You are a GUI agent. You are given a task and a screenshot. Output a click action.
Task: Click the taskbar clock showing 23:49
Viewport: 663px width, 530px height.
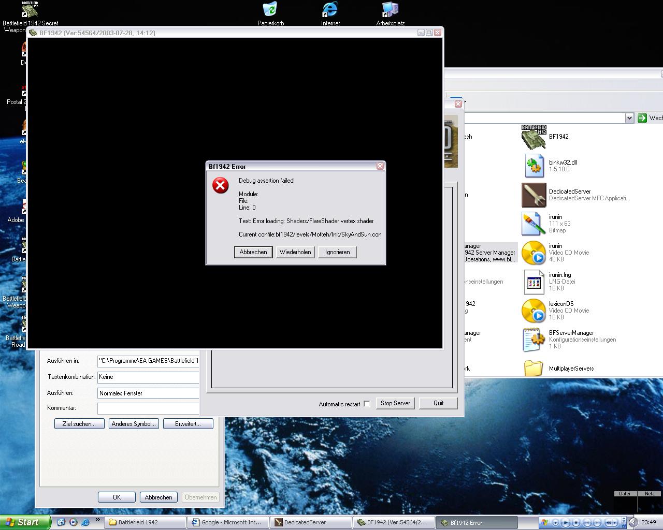pyautogui.click(x=648, y=522)
